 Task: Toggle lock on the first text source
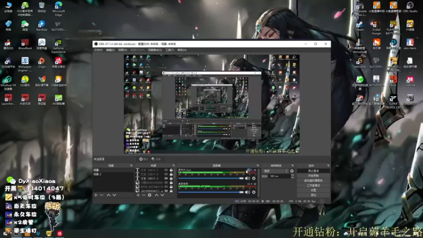tap(171, 170)
